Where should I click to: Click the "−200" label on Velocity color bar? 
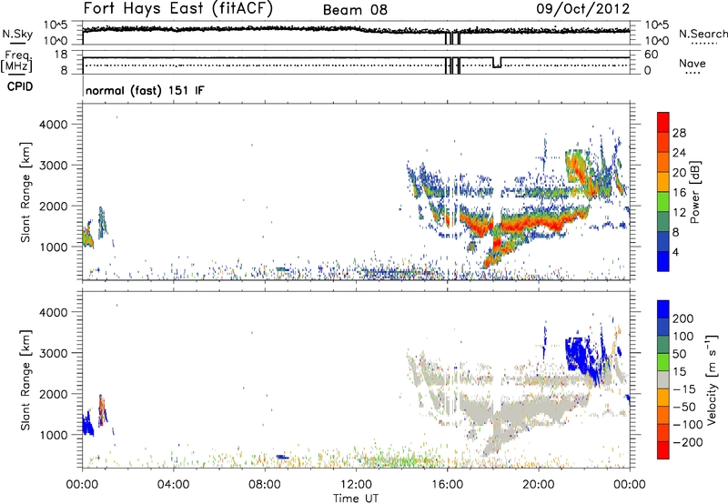tap(688, 442)
